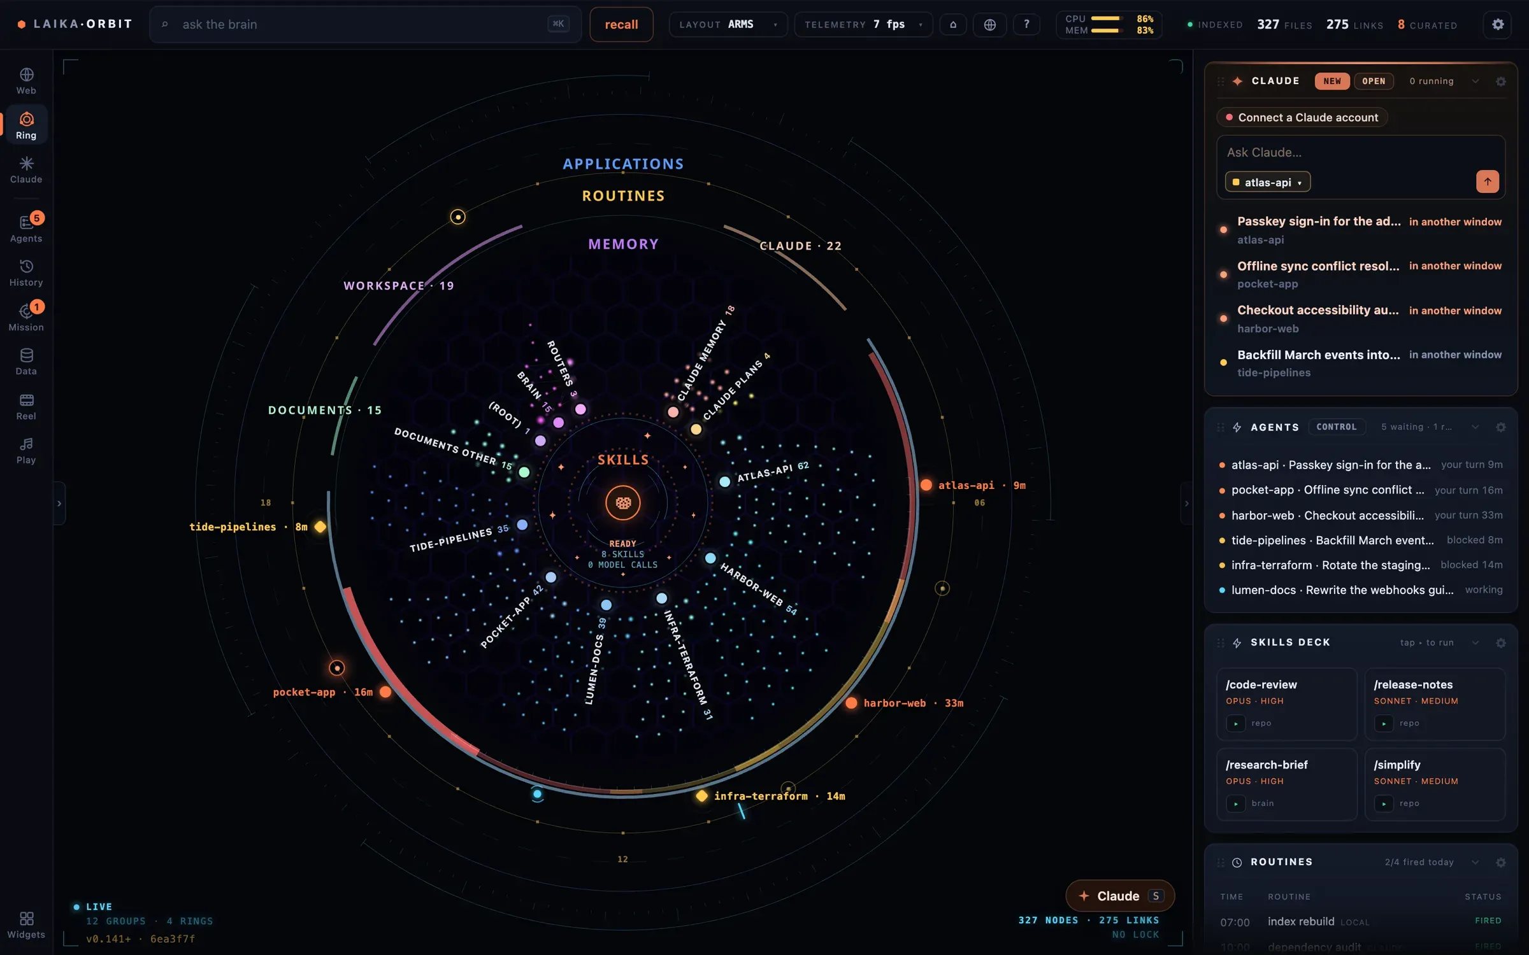The height and width of the screenshot is (955, 1529).
Task: Collapse the Skills Deck panel chevron
Action: click(x=1475, y=643)
